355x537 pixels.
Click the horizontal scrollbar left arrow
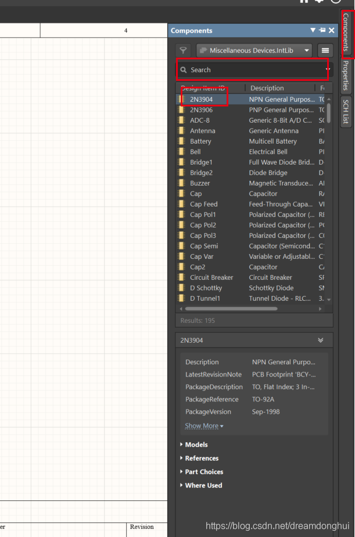pyautogui.click(x=181, y=308)
